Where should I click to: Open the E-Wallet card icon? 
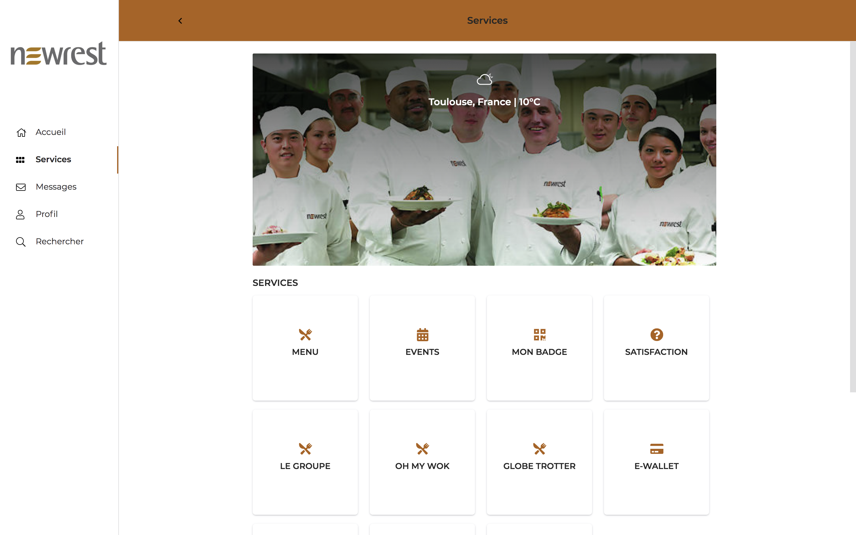click(x=657, y=449)
